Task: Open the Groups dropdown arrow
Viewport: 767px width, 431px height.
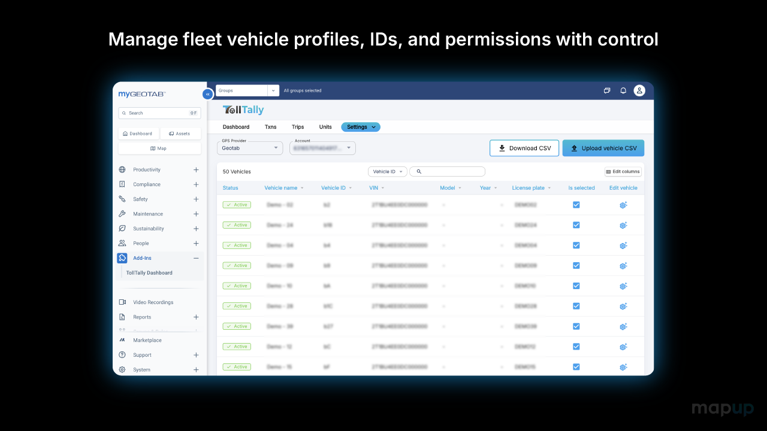Action: tap(273, 90)
